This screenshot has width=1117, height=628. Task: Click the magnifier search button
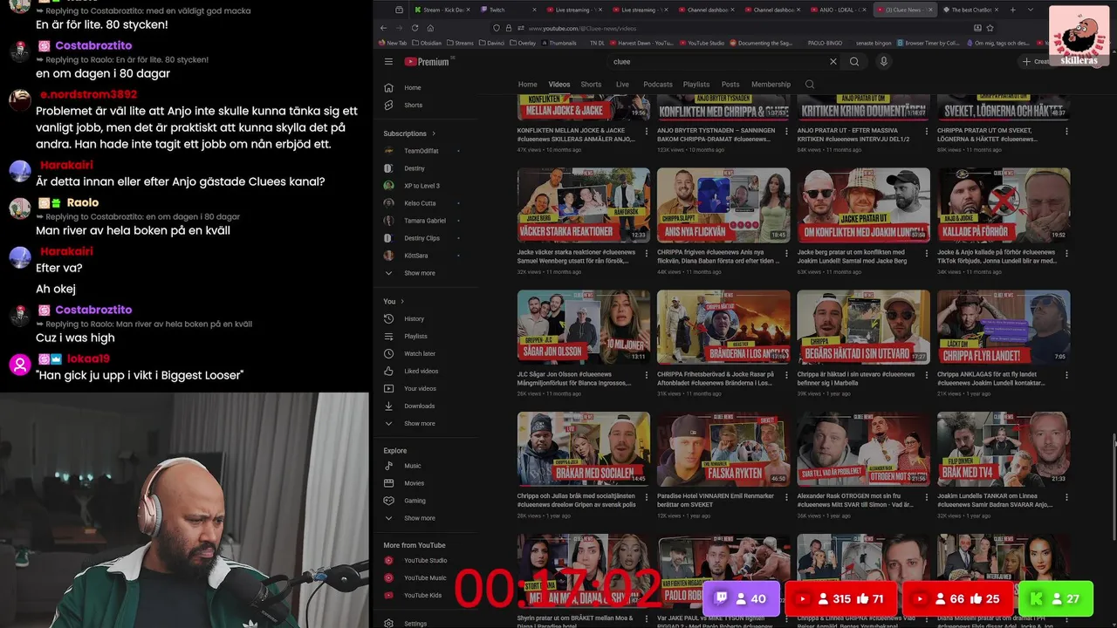[x=854, y=62]
